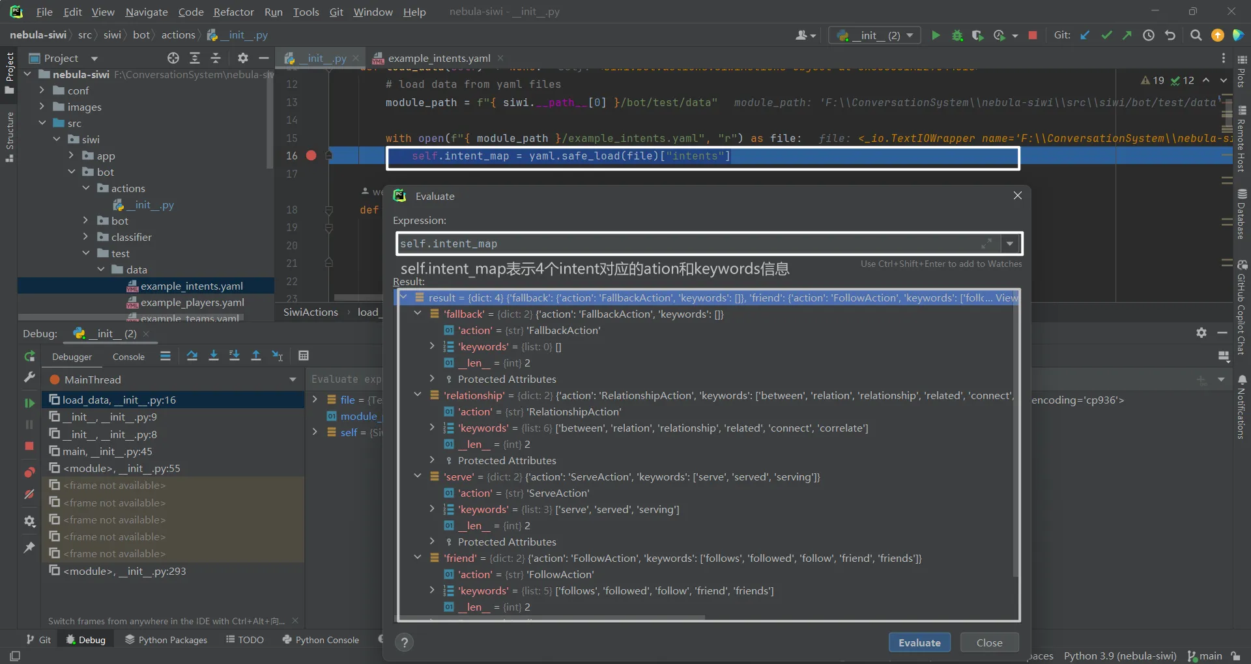Run the current configuration with the green play icon
The height and width of the screenshot is (664, 1251).
tap(936, 35)
